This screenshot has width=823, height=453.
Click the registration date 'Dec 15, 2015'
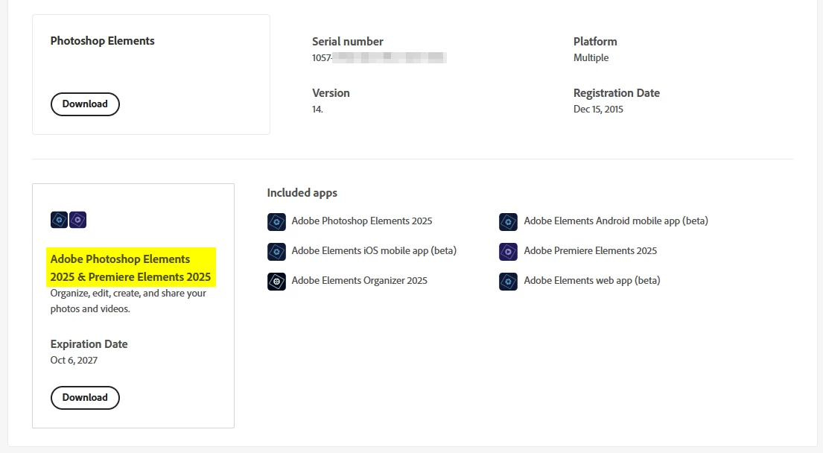point(598,110)
